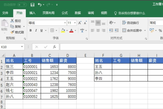Toggle bold formatting with the B icon

click(x=30, y=31)
